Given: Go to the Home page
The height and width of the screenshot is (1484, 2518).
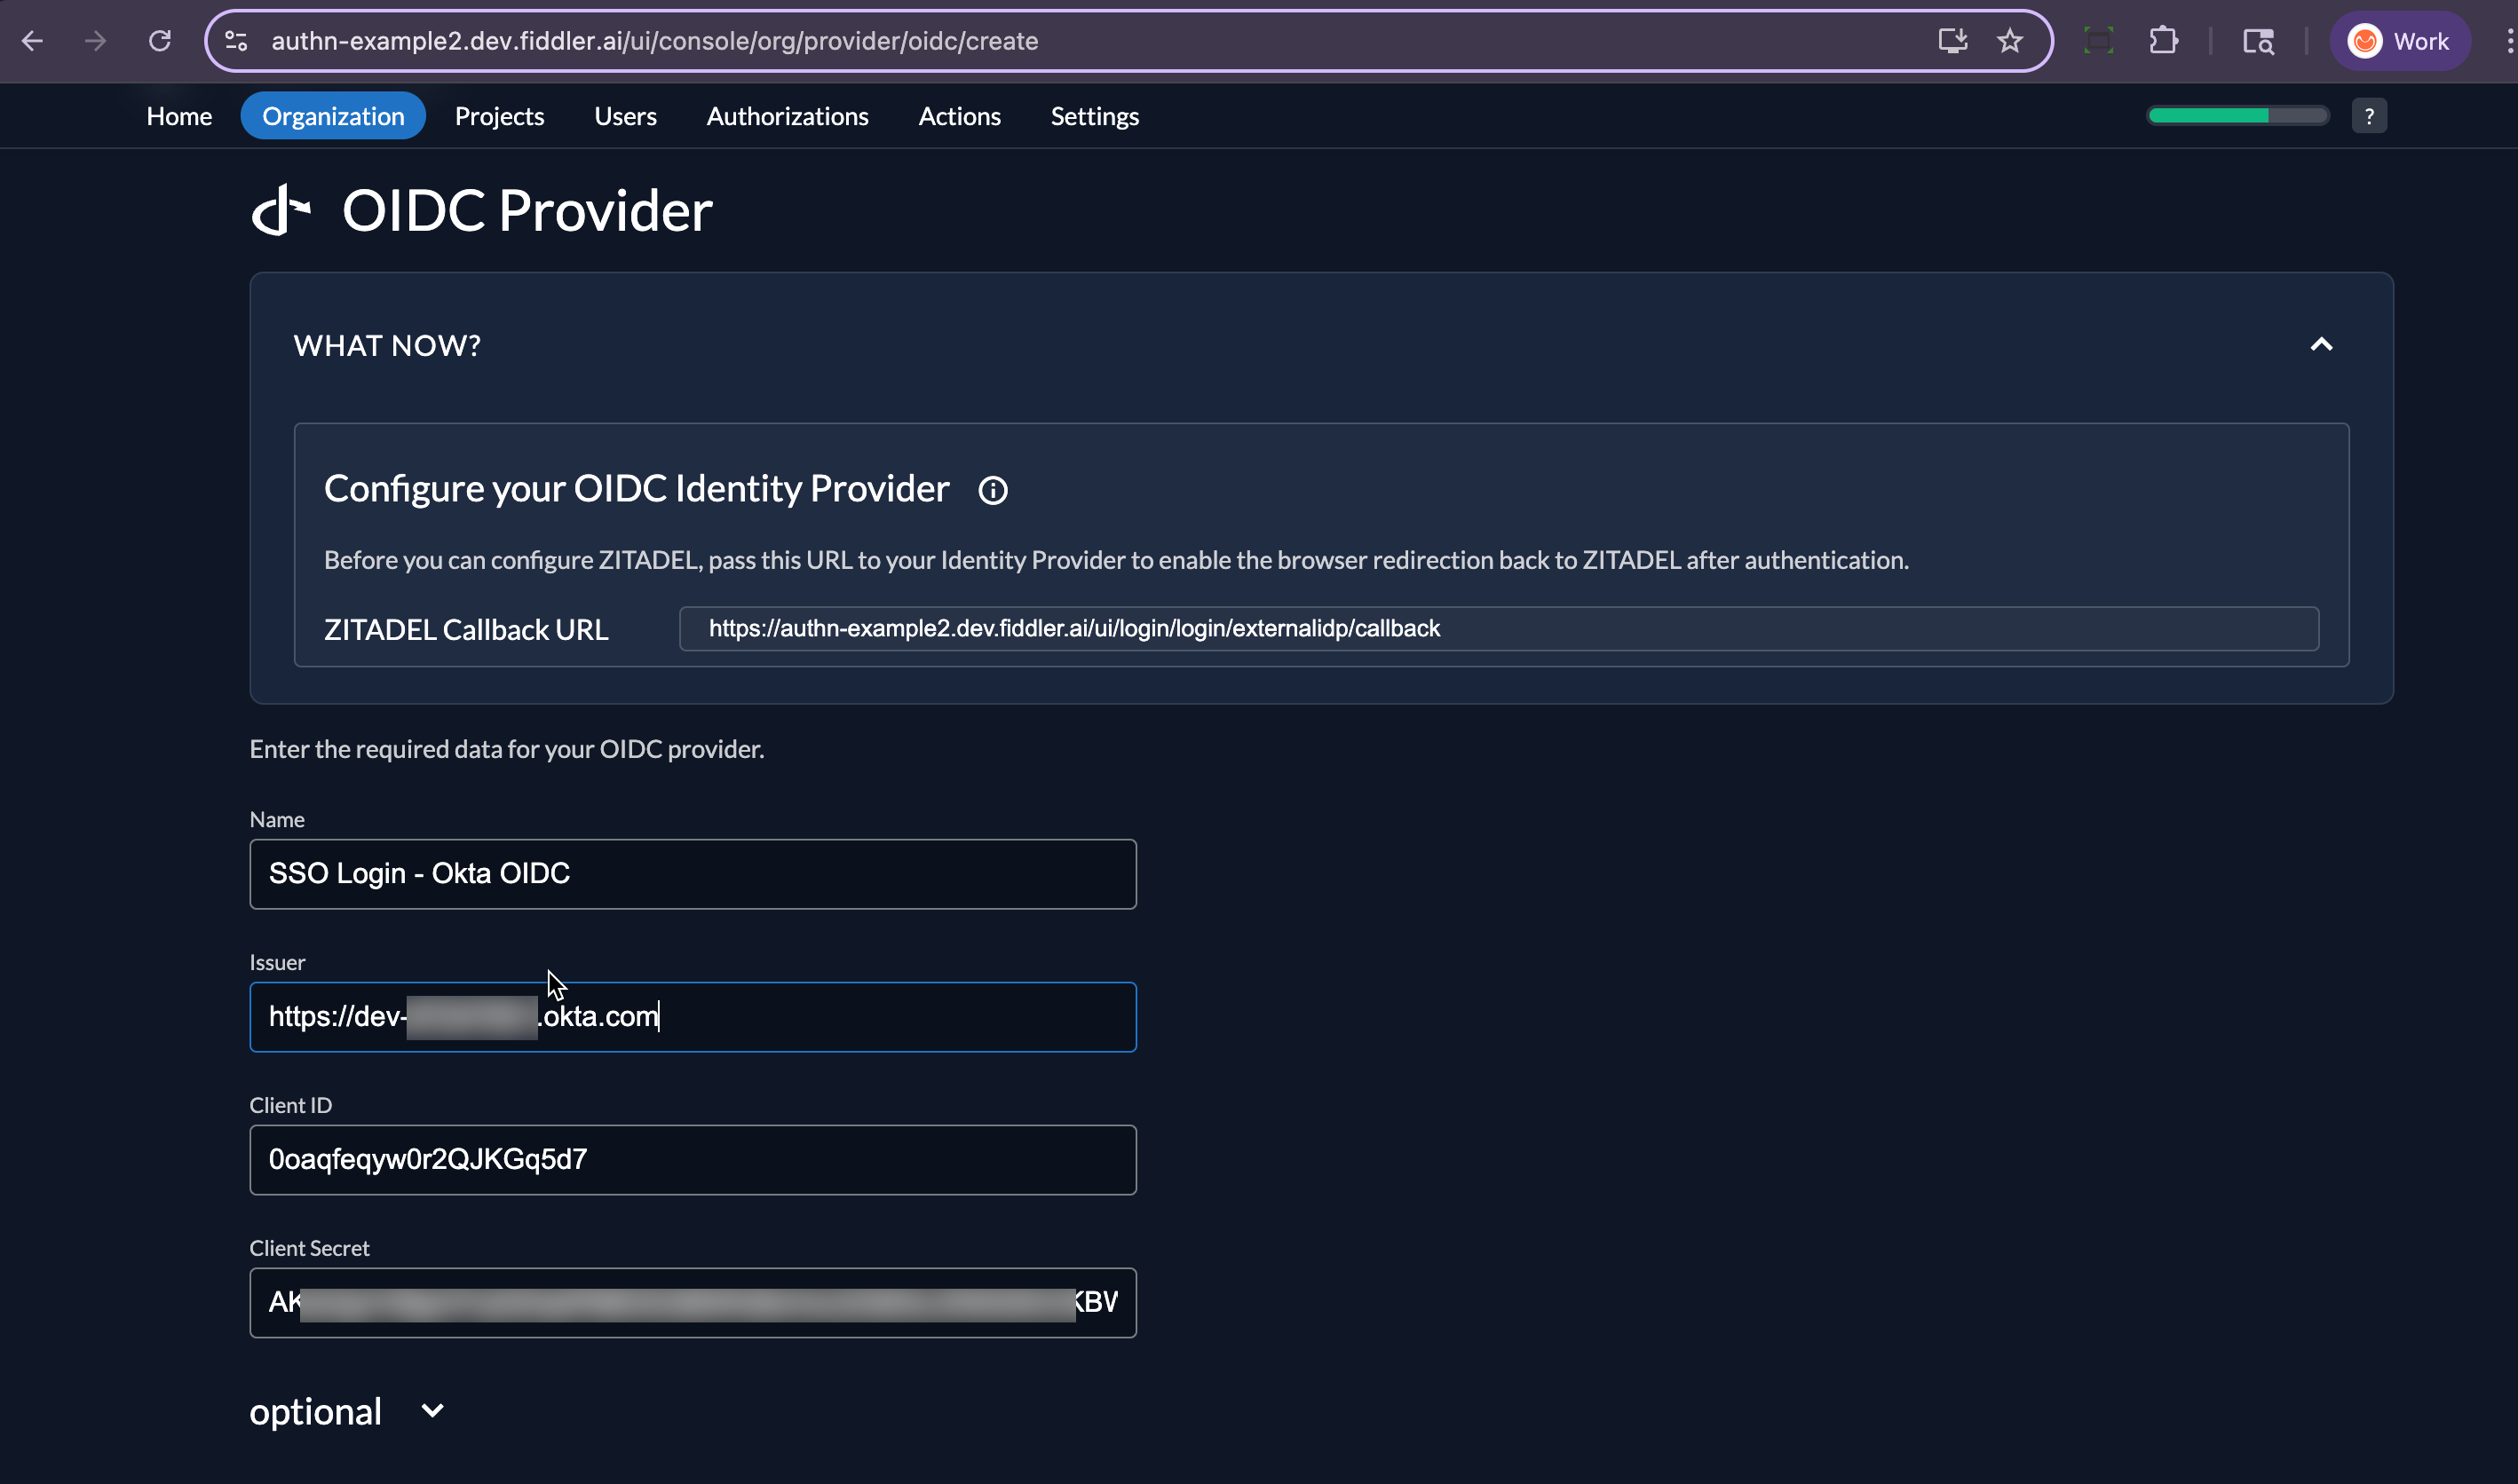Looking at the screenshot, I should [179, 115].
